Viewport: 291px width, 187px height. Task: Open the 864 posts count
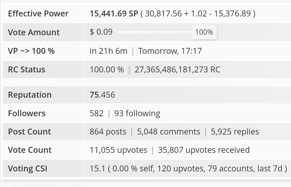pos(108,132)
